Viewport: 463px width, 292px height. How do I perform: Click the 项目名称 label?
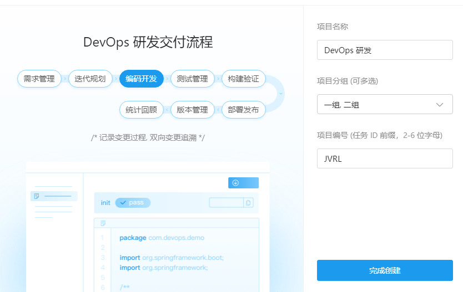pos(333,27)
